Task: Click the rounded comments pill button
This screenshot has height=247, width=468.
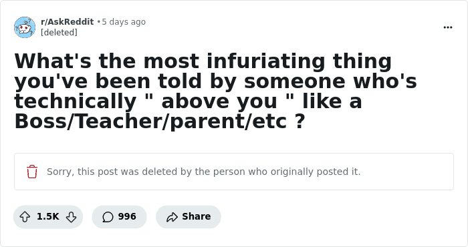Action: 120,217
